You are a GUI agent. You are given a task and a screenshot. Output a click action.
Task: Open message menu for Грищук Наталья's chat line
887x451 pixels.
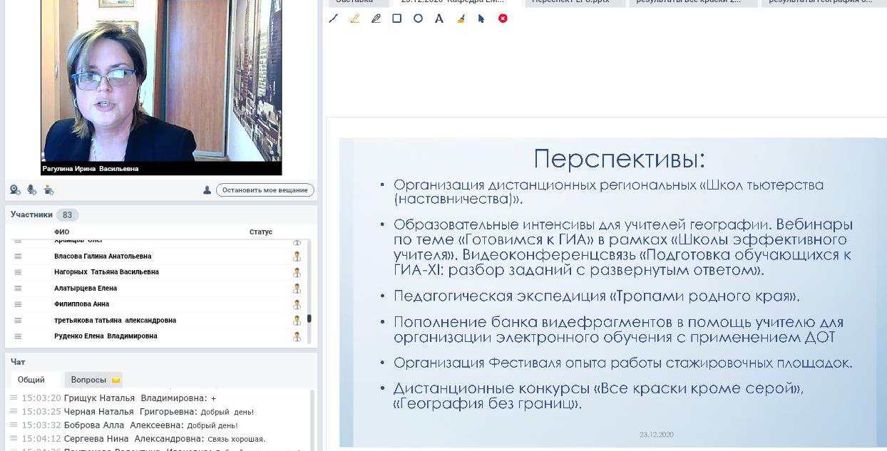(x=14, y=398)
